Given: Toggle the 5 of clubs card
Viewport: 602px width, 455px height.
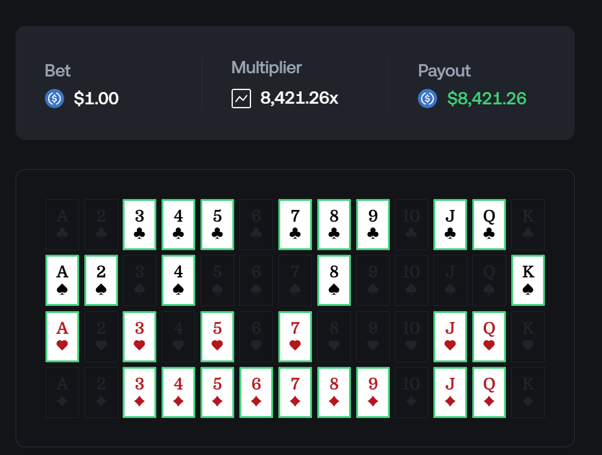Looking at the screenshot, I should (x=217, y=224).
